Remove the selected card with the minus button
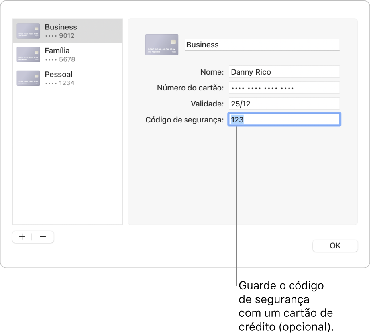The width and height of the screenshot is (371, 336). (x=43, y=237)
